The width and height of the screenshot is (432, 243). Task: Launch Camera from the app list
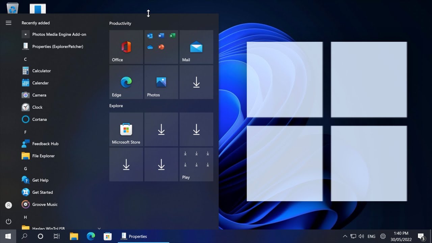click(x=61, y=95)
